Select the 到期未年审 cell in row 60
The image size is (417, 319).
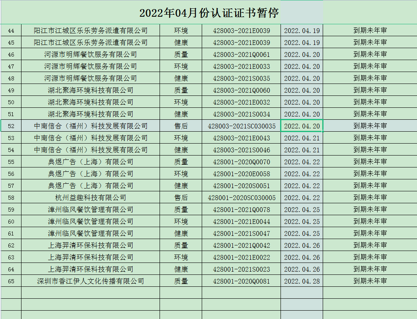tap(370, 222)
